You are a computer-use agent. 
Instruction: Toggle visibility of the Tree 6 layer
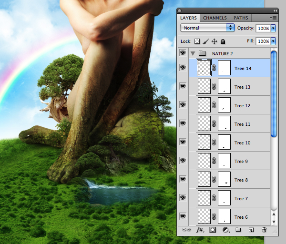[x=183, y=216]
